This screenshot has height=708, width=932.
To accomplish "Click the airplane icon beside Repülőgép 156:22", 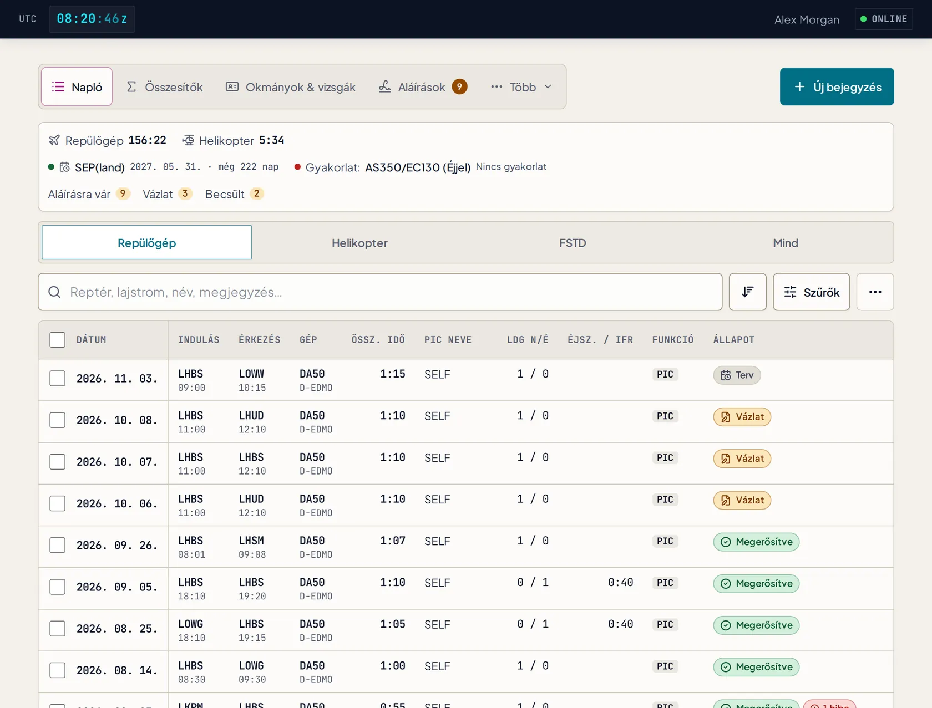I will [x=54, y=140].
